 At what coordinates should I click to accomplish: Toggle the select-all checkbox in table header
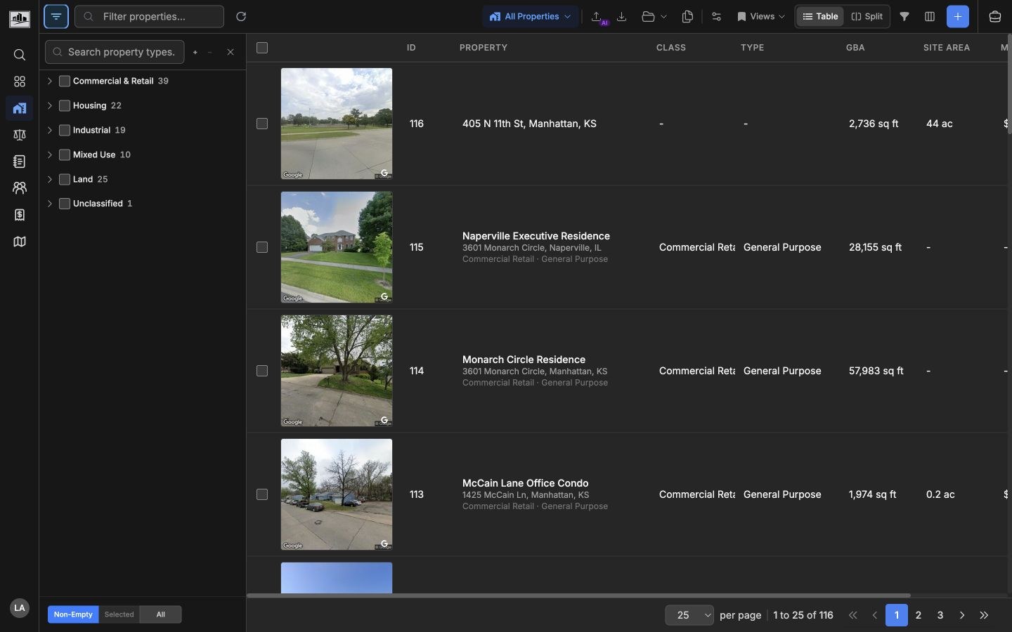pos(262,48)
